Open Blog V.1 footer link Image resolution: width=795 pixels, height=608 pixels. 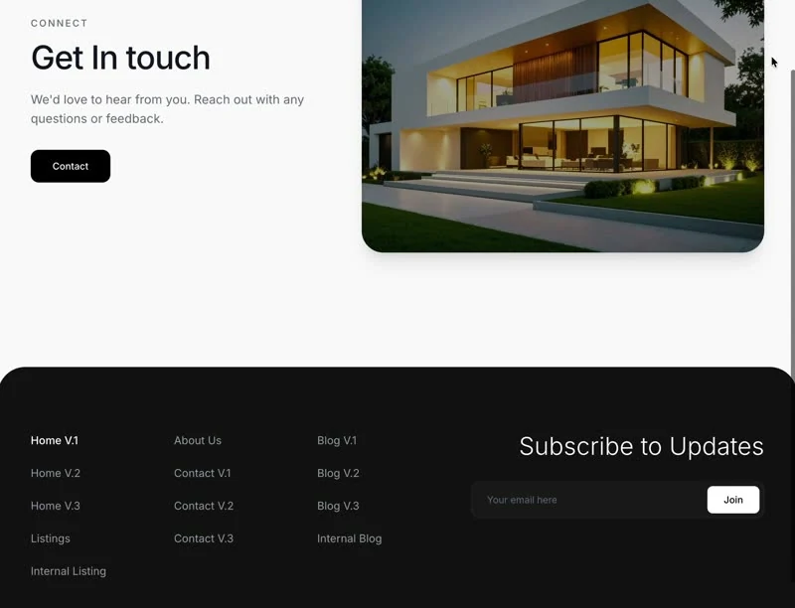pyautogui.click(x=337, y=441)
